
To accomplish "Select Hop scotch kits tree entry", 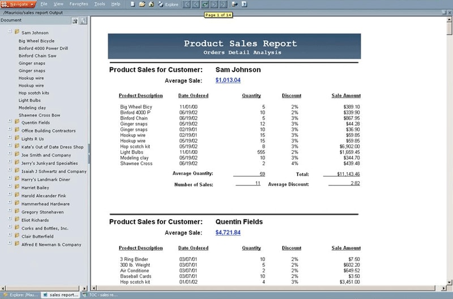I will [x=34, y=93].
